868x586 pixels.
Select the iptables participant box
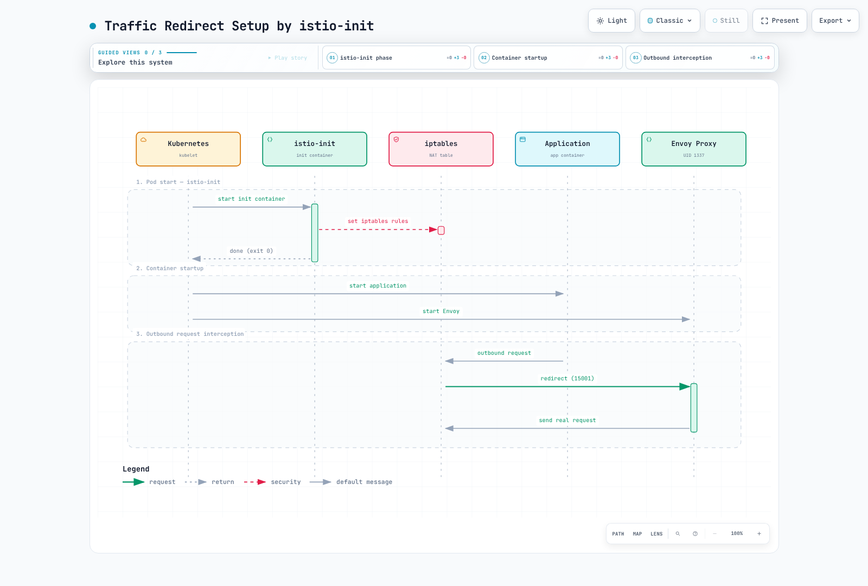coord(441,149)
